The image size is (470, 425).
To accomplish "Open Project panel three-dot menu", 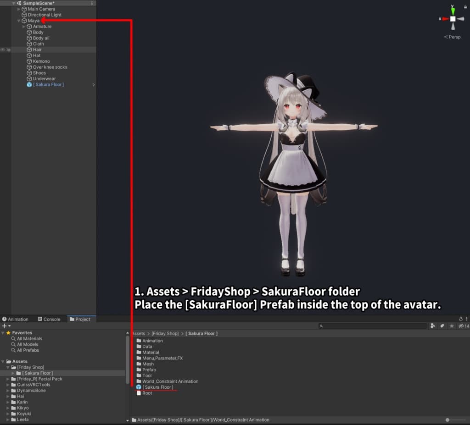I will click(x=466, y=319).
